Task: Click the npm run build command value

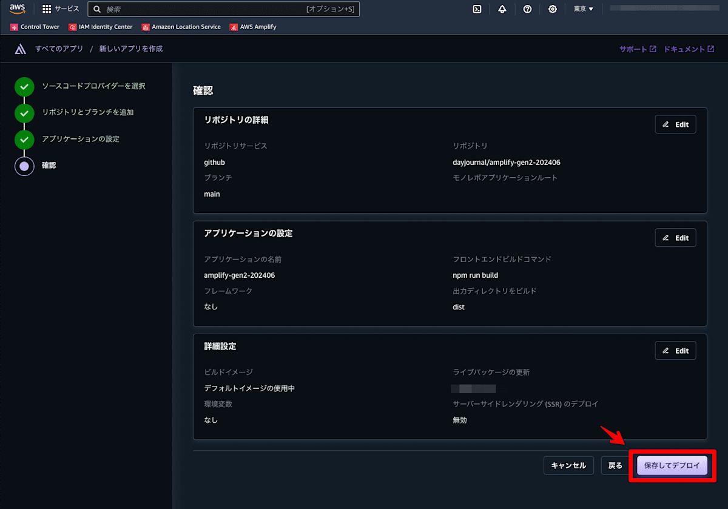Action: tap(476, 275)
